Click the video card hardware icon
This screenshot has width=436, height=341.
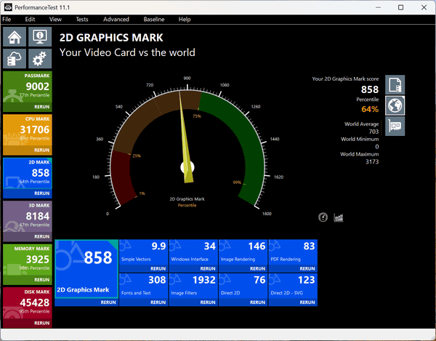tap(395, 127)
